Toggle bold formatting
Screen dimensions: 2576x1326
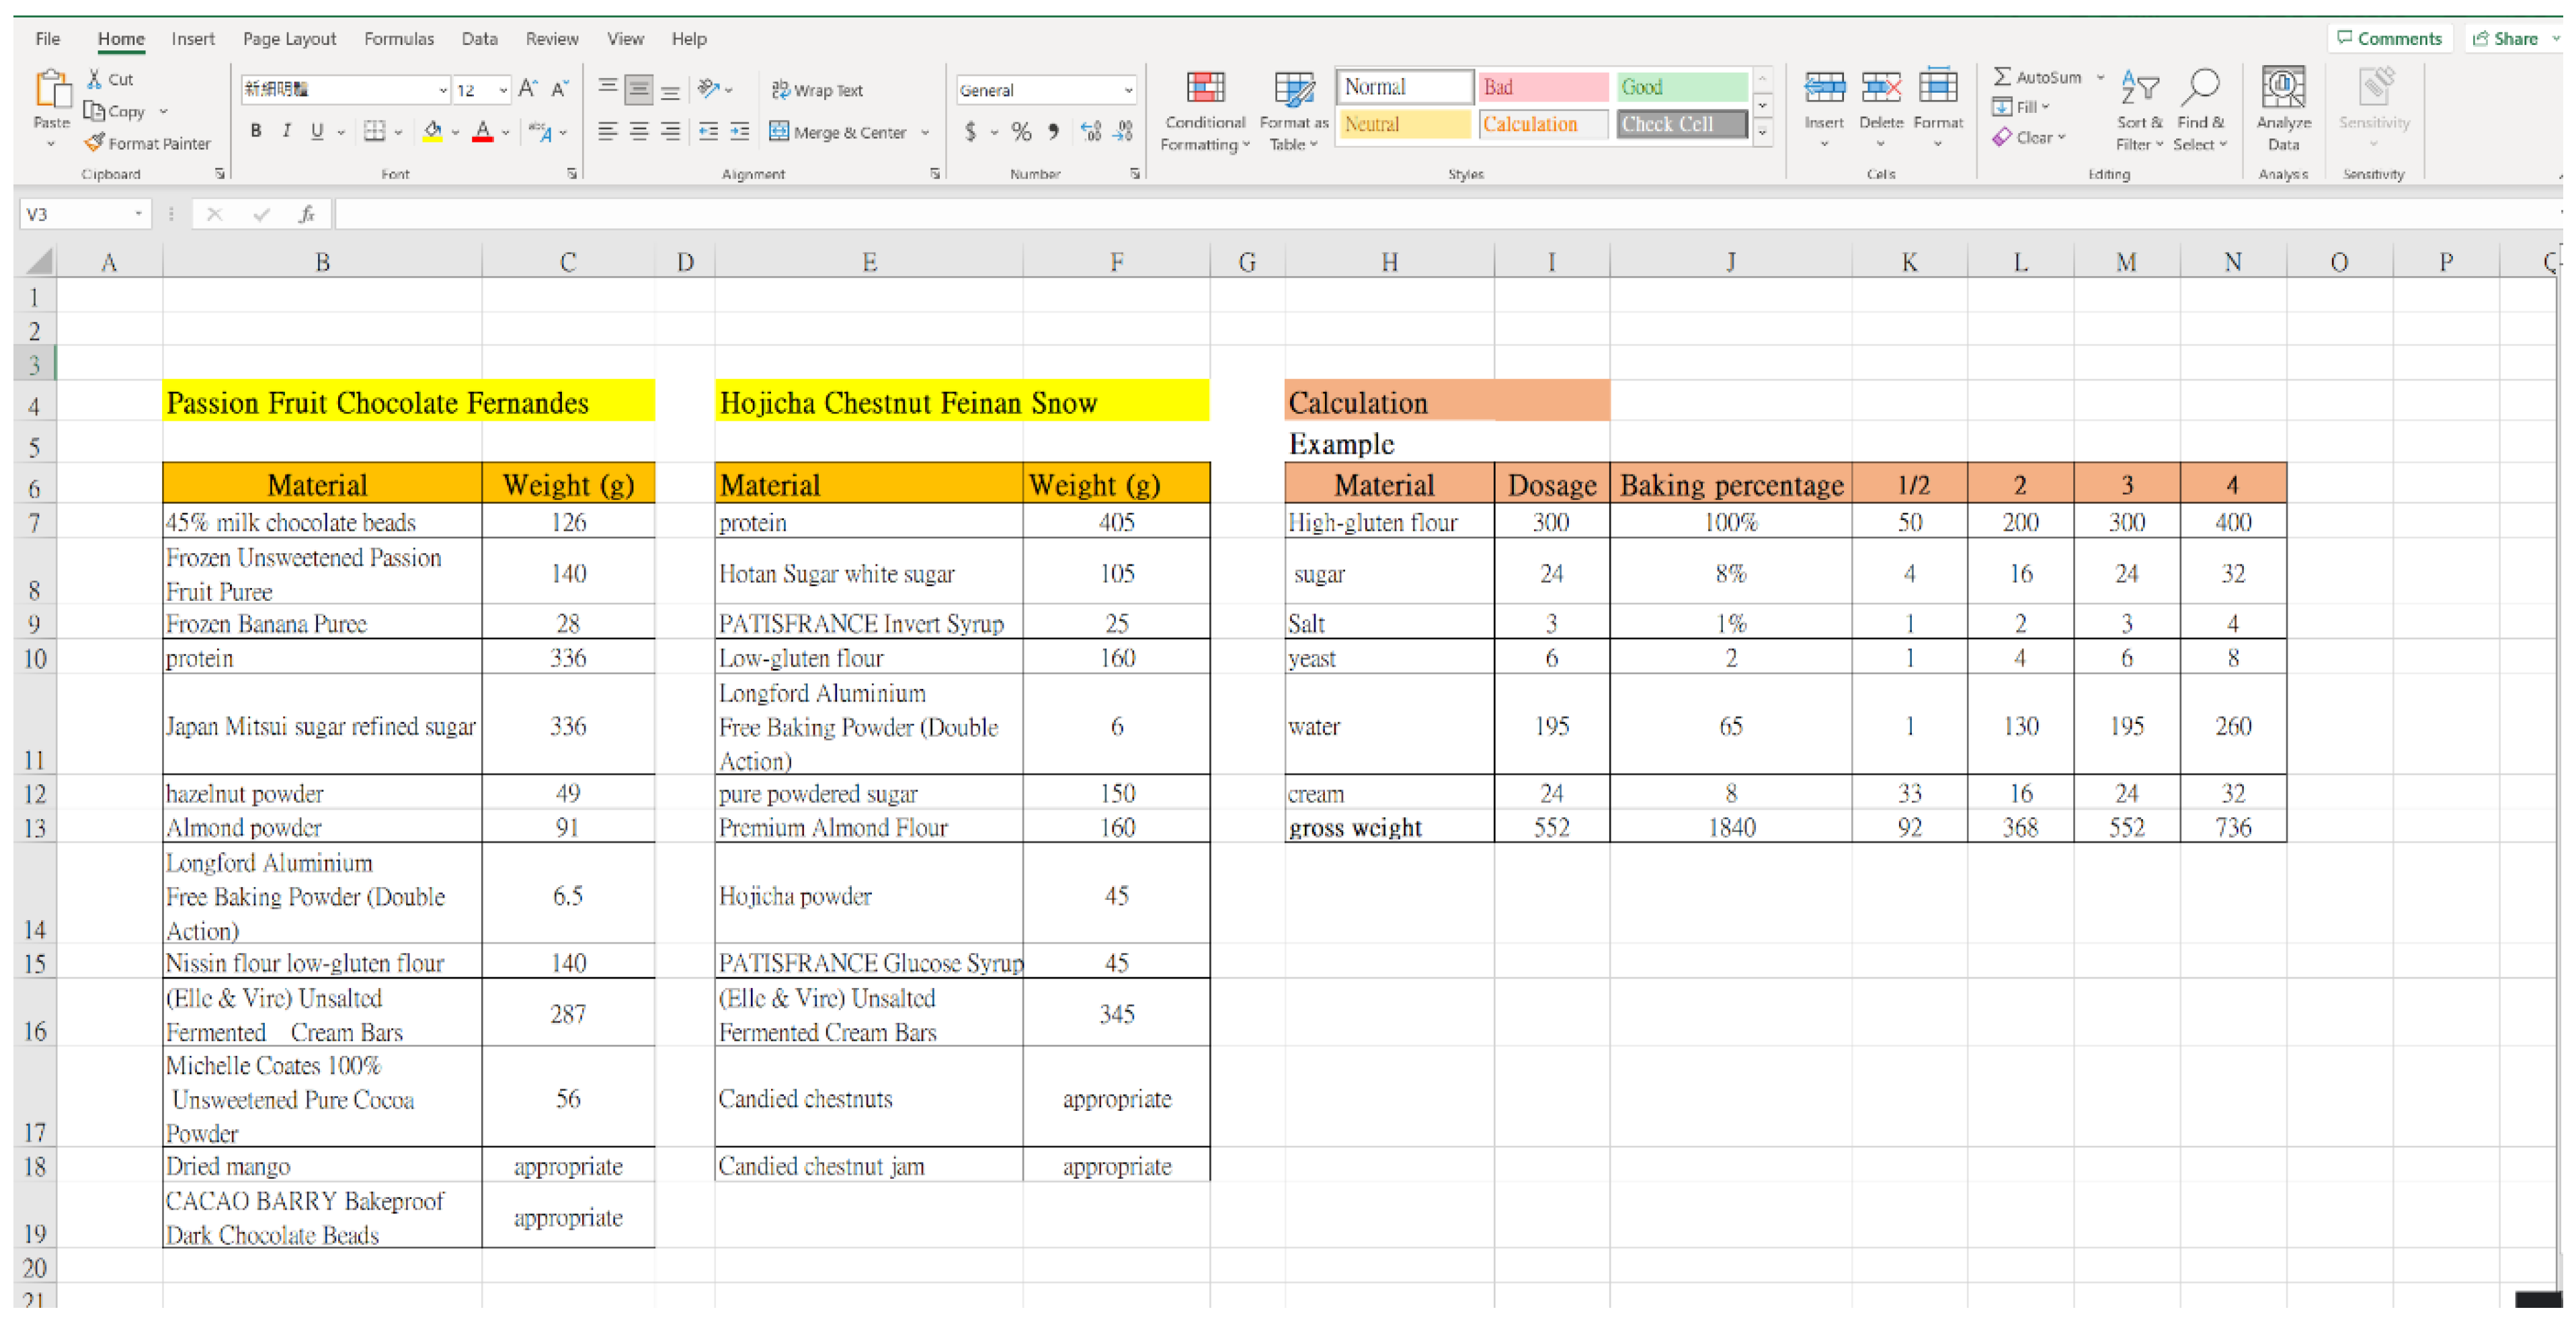256,131
